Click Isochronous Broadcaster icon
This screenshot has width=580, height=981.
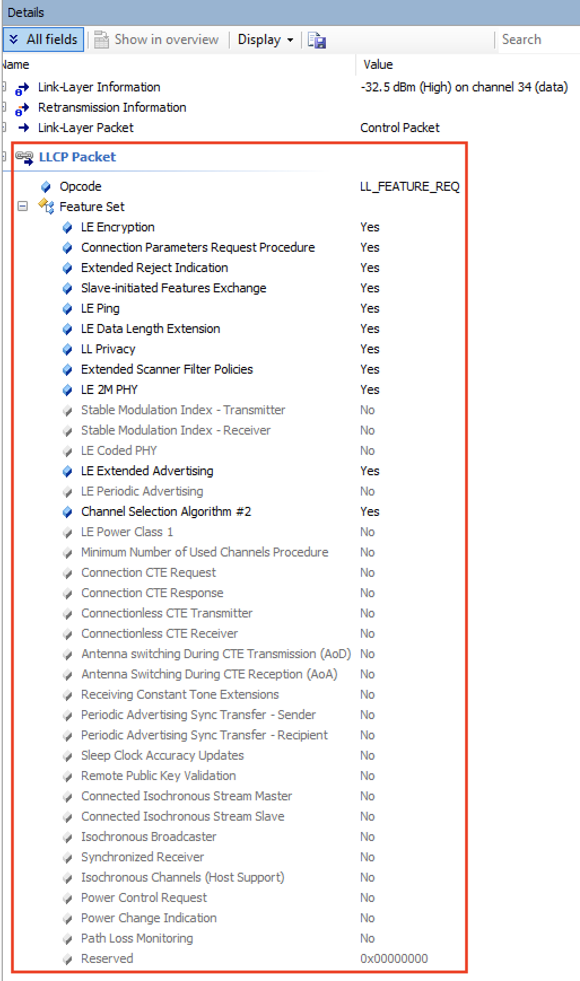point(67,837)
